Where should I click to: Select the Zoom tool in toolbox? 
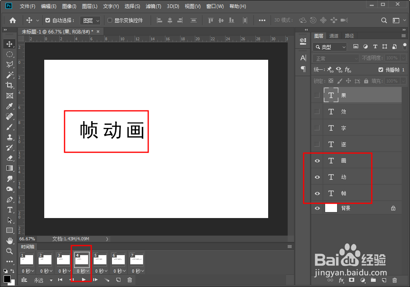pyautogui.click(x=10, y=251)
